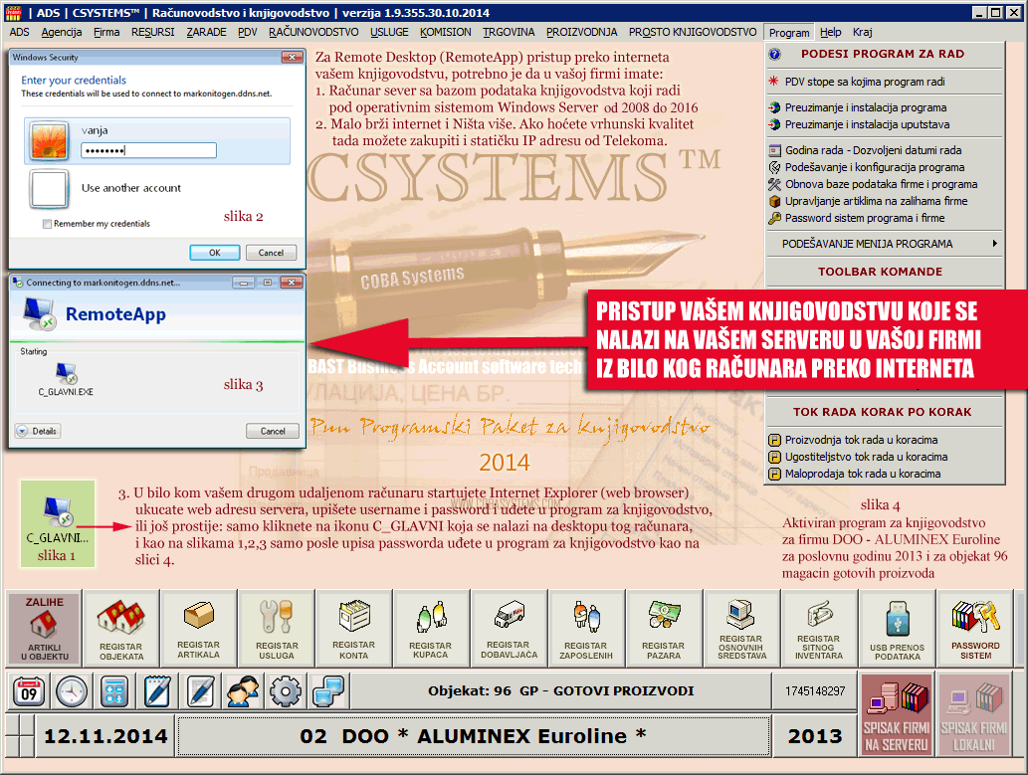Open the calculator icon
The image size is (1028, 775).
(x=114, y=691)
